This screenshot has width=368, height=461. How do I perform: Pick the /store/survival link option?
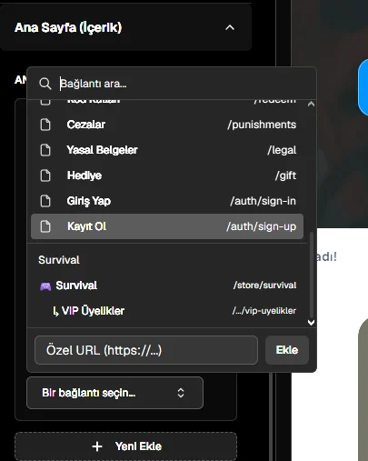click(x=167, y=286)
